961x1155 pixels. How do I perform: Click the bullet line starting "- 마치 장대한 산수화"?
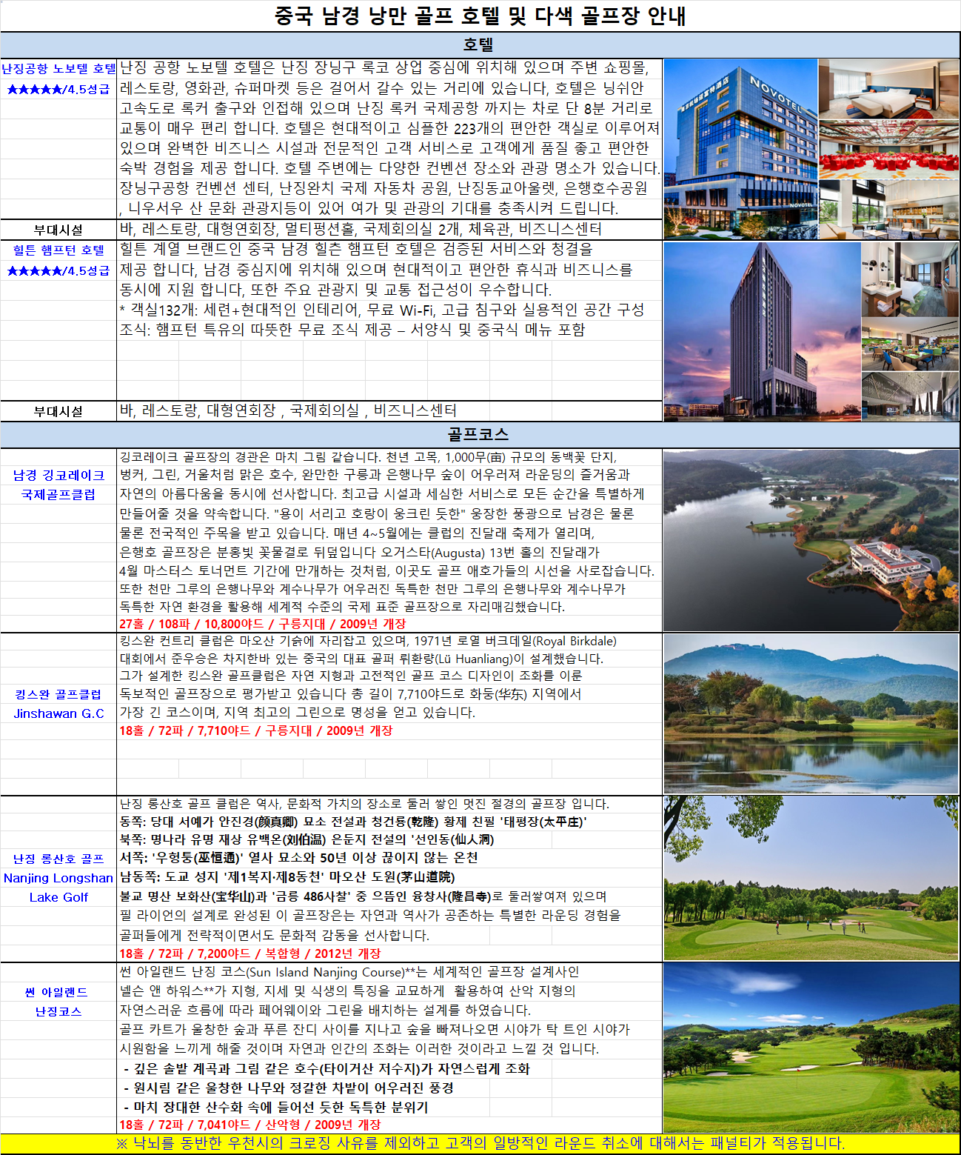tap(275, 1107)
